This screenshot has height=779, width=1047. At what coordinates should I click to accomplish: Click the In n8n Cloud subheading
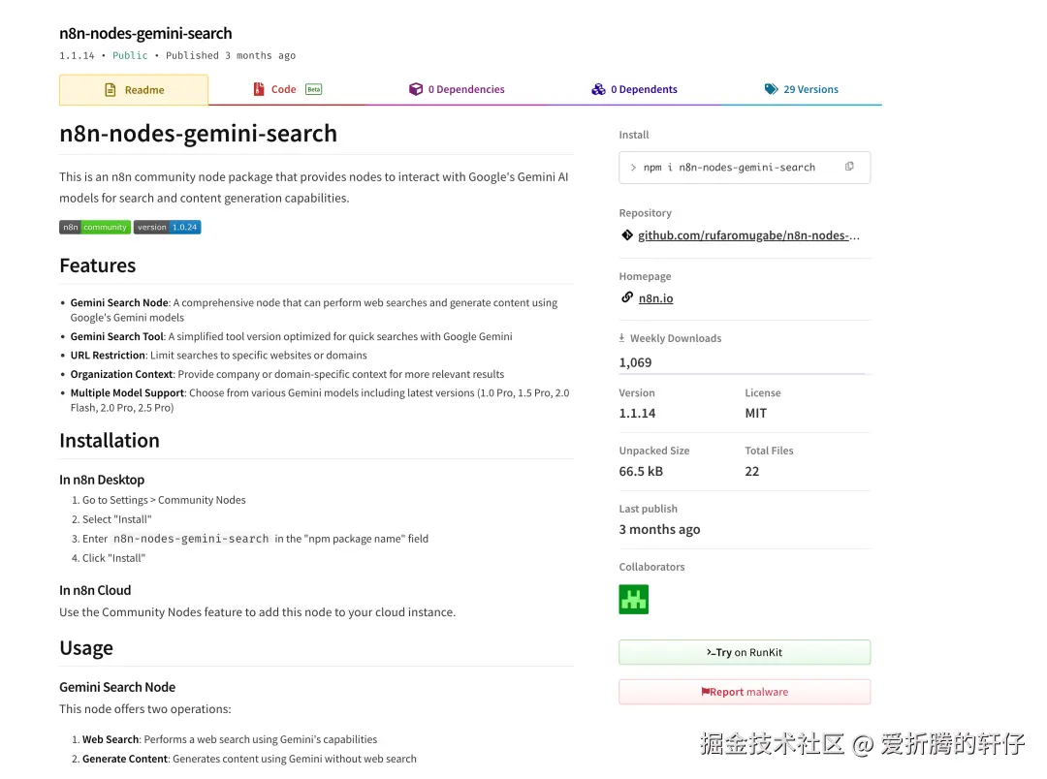pos(95,590)
